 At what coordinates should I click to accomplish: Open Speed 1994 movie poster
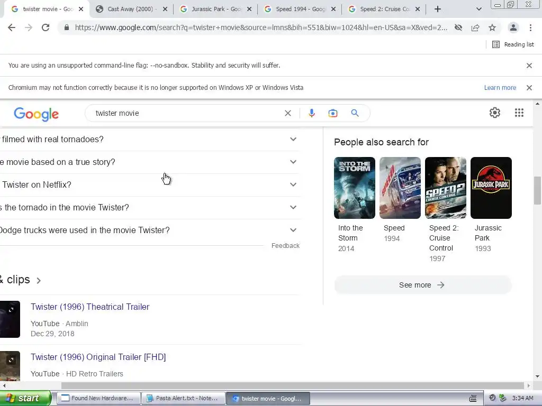pos(400,188)
